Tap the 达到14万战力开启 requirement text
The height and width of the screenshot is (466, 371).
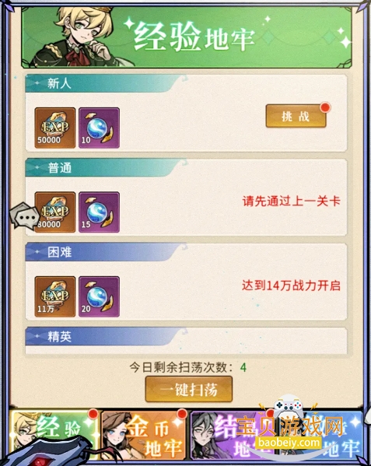(x=292, y=286)
